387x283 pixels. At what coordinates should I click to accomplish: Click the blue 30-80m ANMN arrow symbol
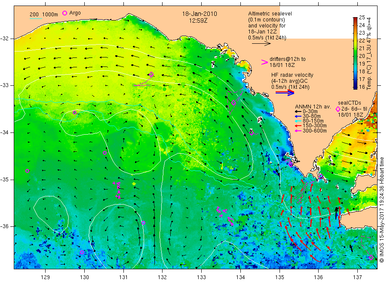coord(298,116)
